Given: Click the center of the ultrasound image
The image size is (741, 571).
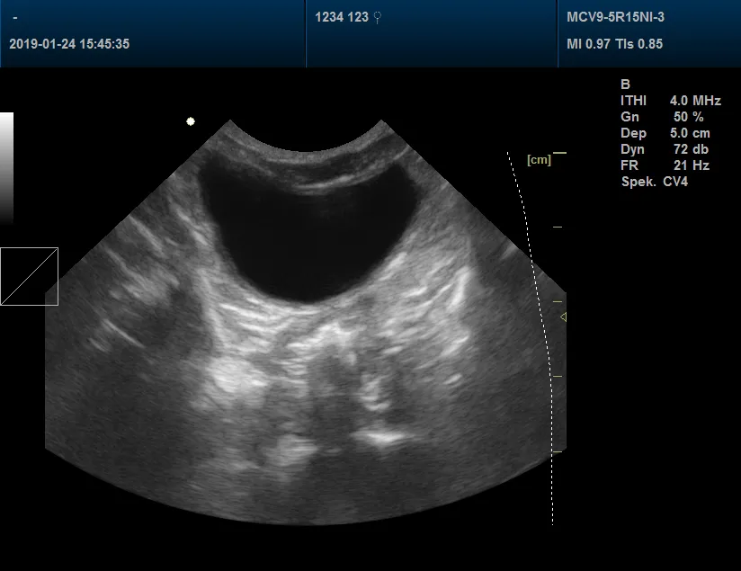Looking at the screenshot, I should (x=306, y=315).
